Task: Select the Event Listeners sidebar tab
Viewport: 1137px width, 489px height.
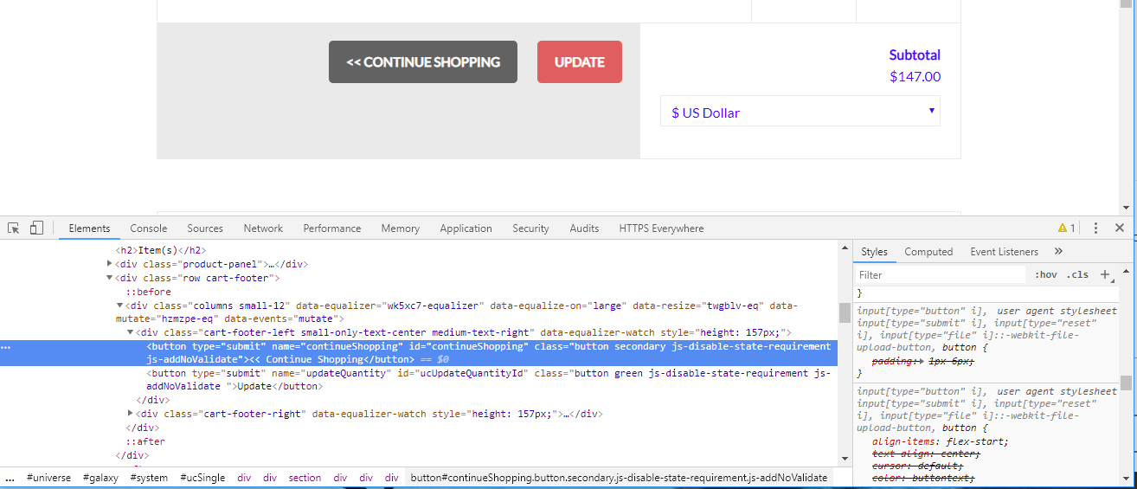Action: (1004, 251)
